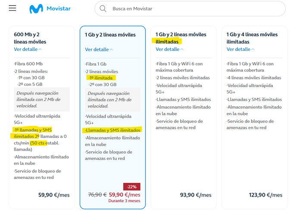
Task: Click the magnifying glass search icon
Action: point(103,9)
